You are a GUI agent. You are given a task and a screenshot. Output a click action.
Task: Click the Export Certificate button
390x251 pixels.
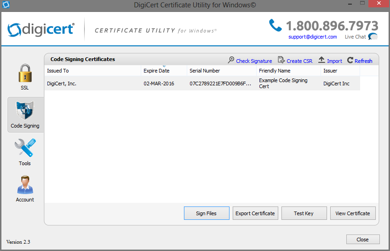(255, 213)
